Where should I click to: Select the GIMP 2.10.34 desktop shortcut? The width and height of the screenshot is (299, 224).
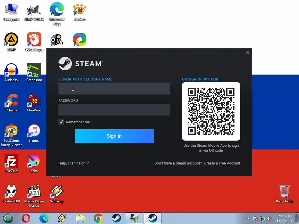click(x=34, y=12)
